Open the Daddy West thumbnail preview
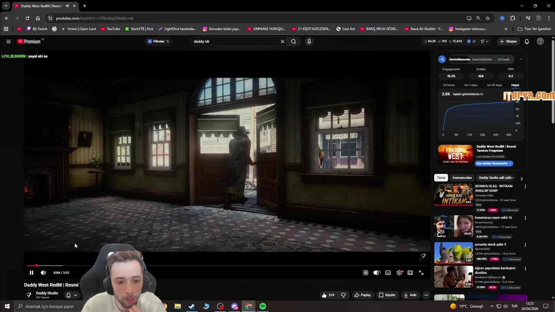Screen dimensions: 555x312 [x=455, y=155]
